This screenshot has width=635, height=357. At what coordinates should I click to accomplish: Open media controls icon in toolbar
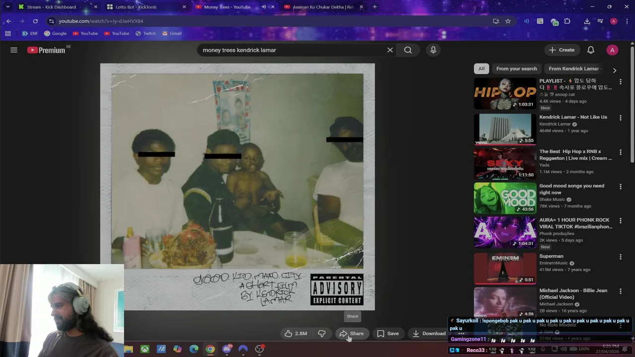point(600,21)
